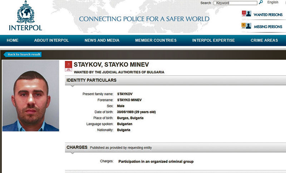Click the Missing Persons yellow notice icon

click(246, 26)
